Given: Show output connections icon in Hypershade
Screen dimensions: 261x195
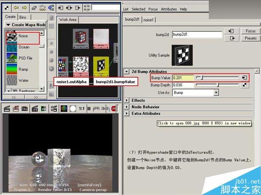Looking at the screenshot, I should click(x=78, y=8).
